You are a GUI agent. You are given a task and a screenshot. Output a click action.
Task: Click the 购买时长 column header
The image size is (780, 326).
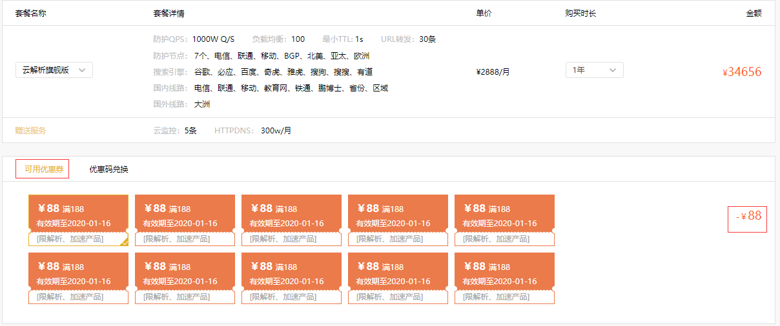coord(580,14)
